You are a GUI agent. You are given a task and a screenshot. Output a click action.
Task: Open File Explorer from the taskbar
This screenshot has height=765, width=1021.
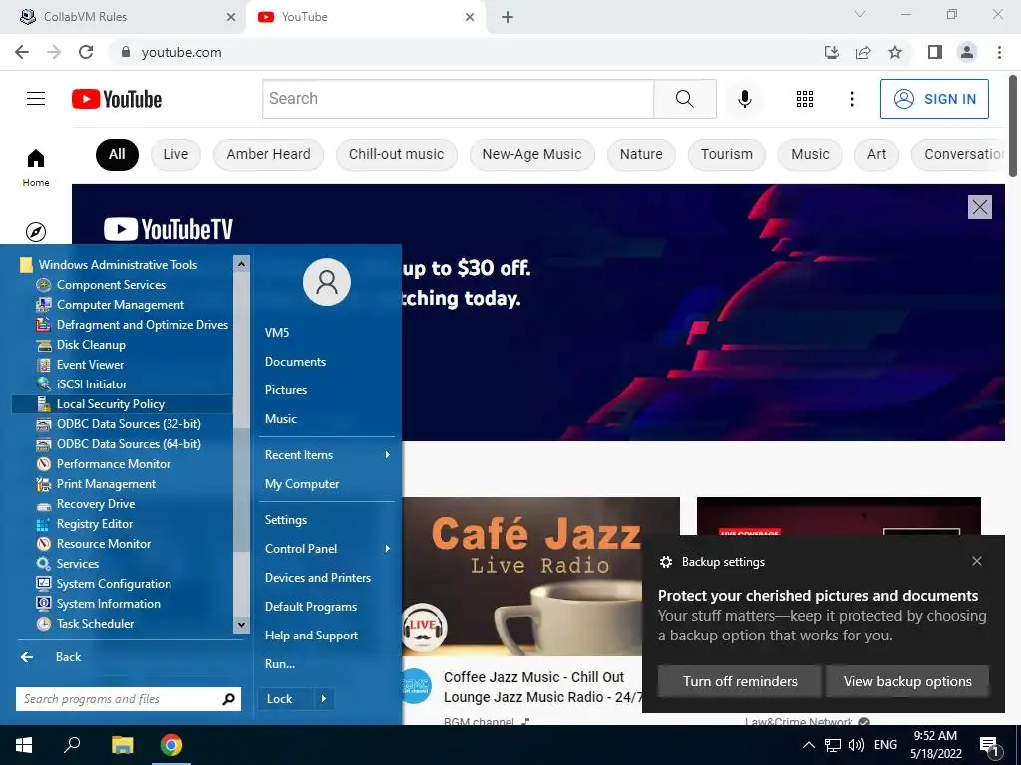[122, 745]
